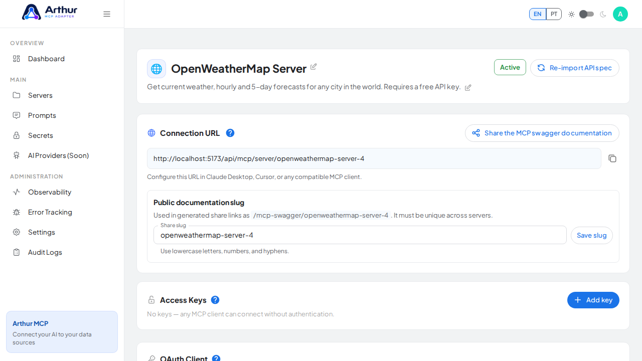This screenshot has width=642, height=361.
Task: Click the Dashboard grid icon
Action: click(x=17, y=59)
